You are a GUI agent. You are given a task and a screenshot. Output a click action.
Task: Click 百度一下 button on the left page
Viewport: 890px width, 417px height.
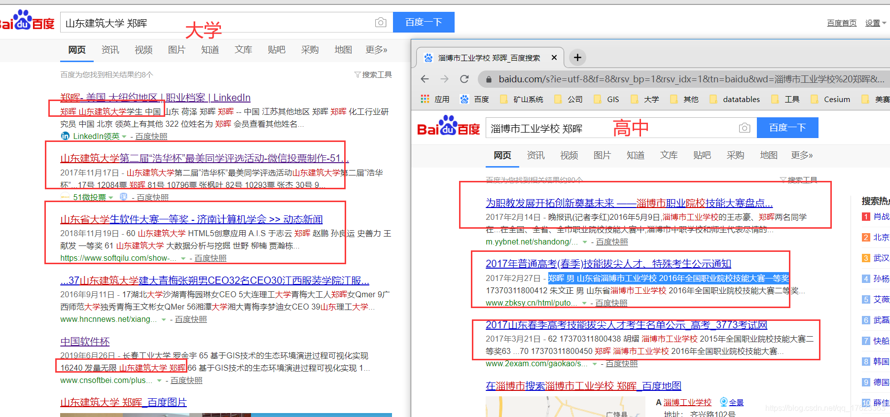pyautogui.click(x=424, y=22)
